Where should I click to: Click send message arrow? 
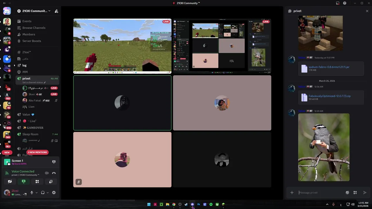365,192
